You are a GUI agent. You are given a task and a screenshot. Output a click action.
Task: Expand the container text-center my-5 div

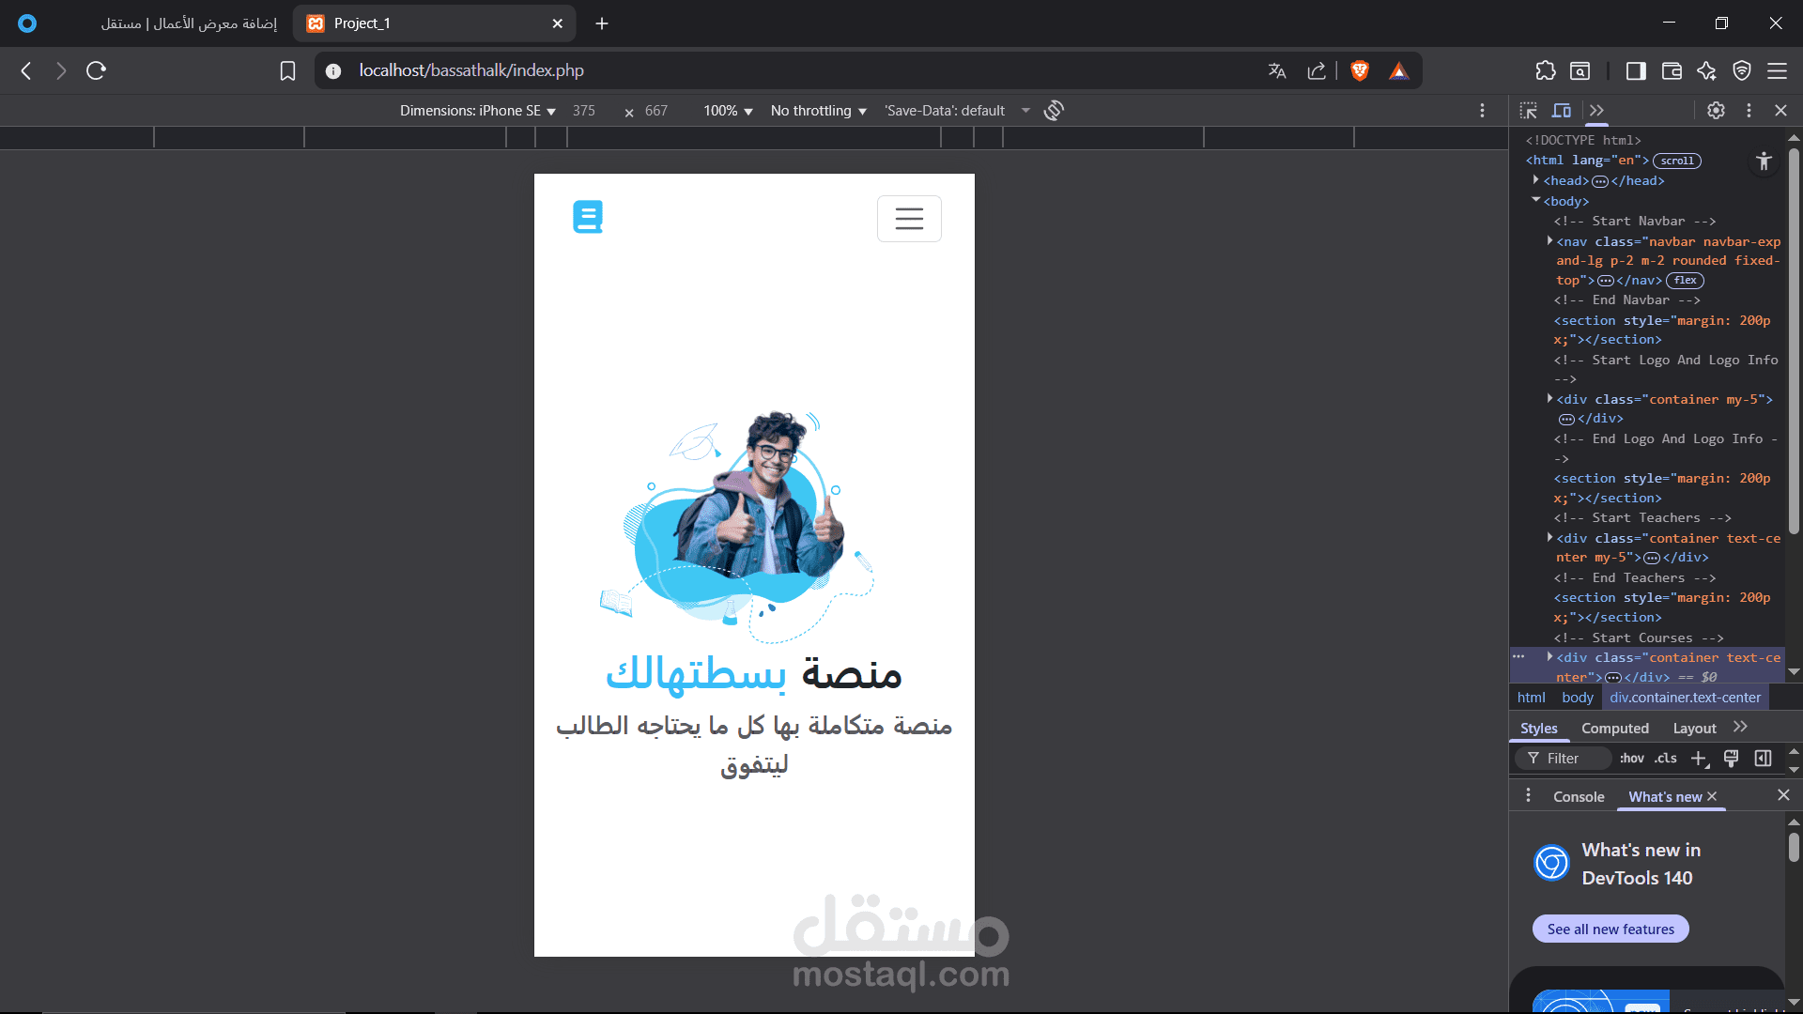[x=1549, y=538]
